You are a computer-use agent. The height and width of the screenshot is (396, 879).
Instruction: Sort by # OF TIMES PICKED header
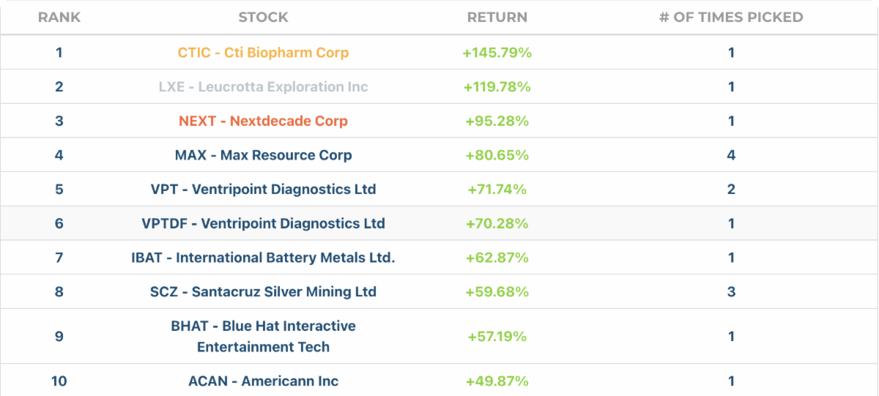point(731,17)
